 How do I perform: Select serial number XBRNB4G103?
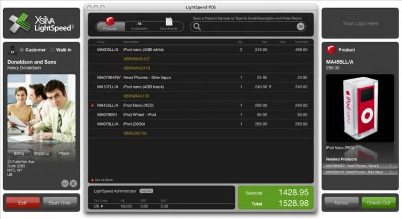136,96
